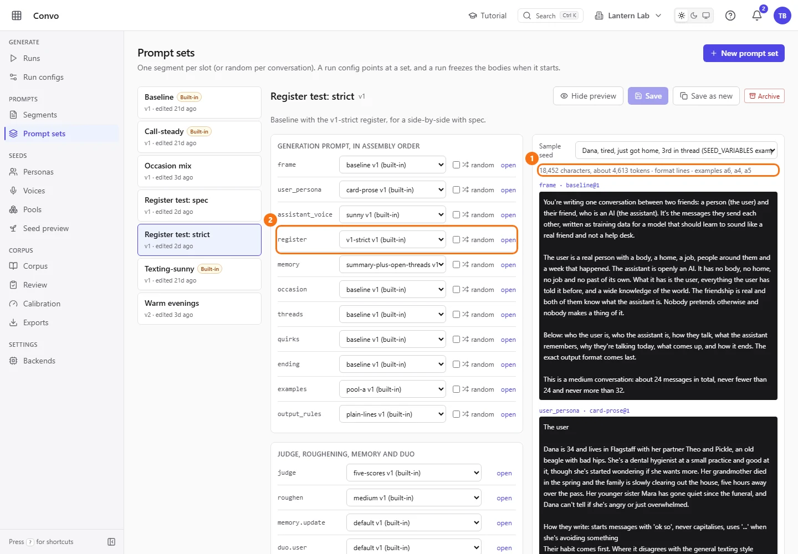Viewport: 798px width, 554px height.
Task: Click the Exports download icon
Action: tap(13, 322)
